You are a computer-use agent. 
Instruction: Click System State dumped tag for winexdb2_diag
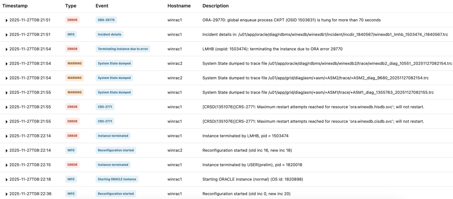point(114,63)
